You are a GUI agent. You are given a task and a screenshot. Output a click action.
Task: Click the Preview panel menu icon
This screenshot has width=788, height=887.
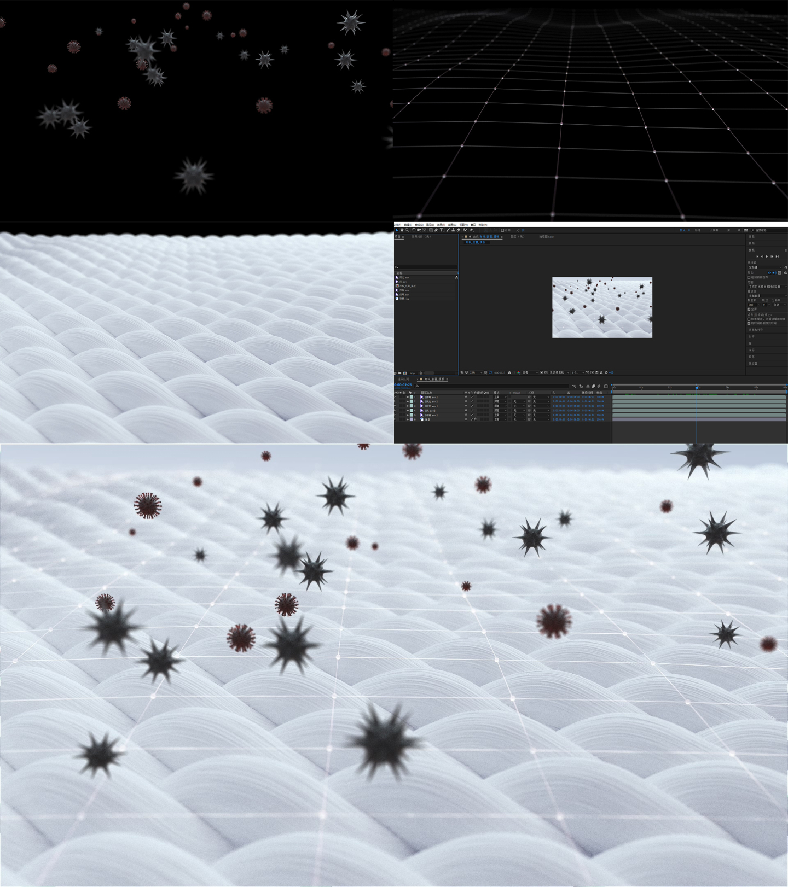(x=786, y=250)
